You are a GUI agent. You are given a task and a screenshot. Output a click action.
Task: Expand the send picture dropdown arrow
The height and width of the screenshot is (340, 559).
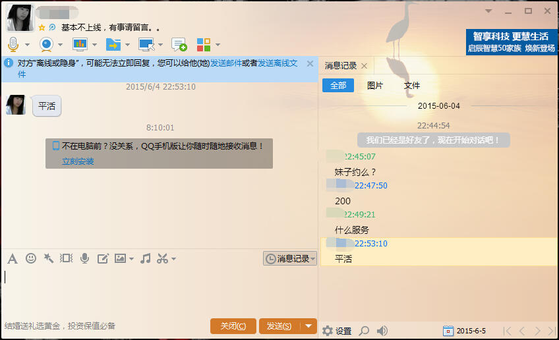coord(132,259)
